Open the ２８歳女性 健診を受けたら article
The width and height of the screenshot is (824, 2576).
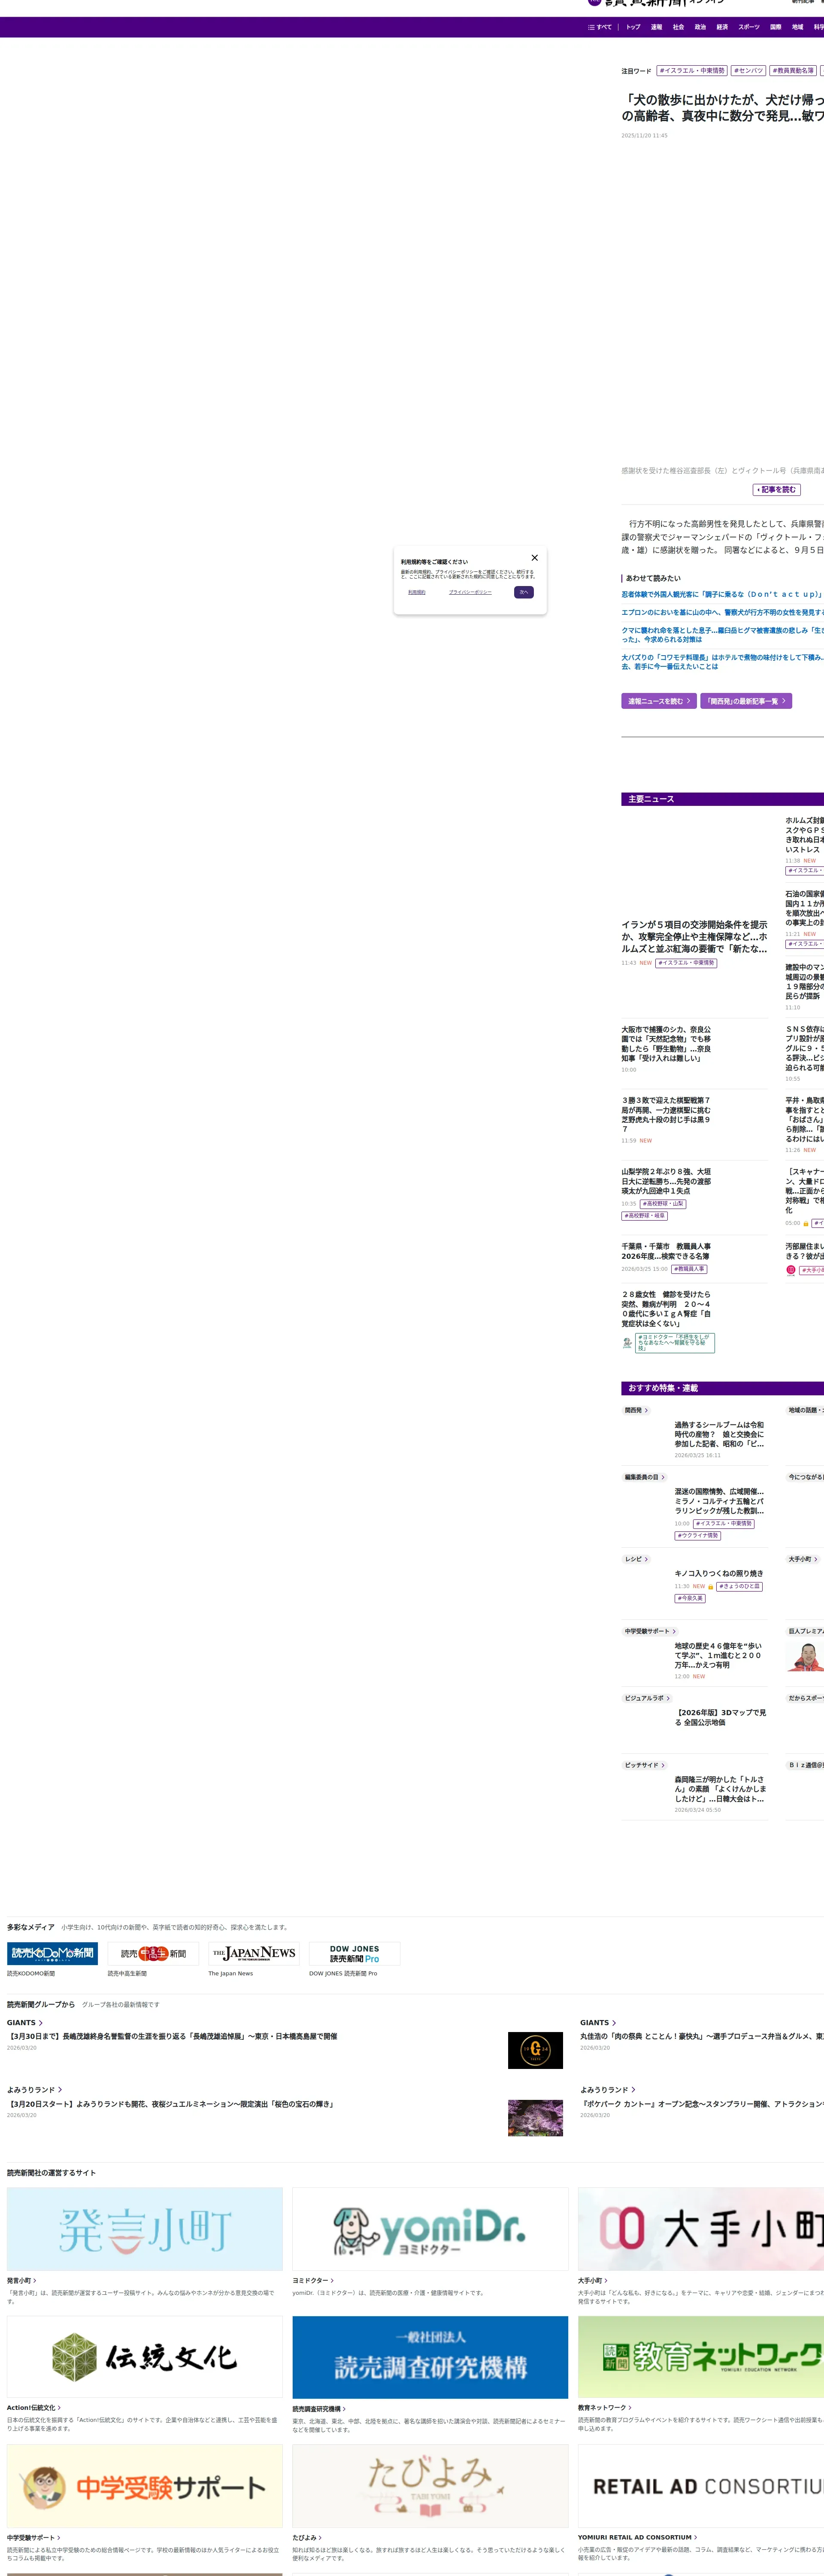(666, 1309)
